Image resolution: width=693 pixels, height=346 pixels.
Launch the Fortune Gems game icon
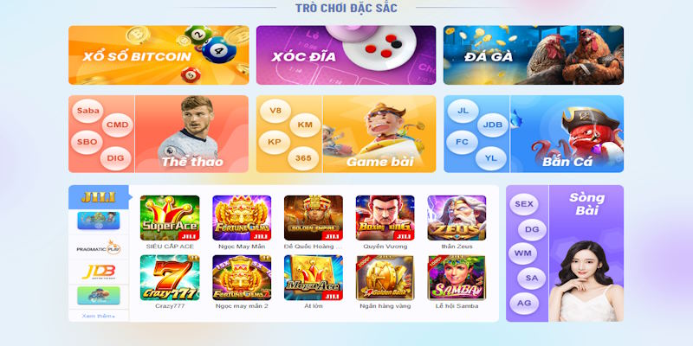tap(242, 218)
